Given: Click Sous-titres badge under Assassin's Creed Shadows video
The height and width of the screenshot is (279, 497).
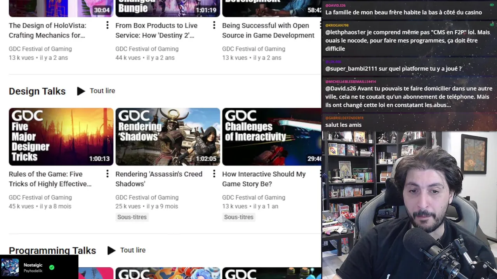Looking at the screenshot, I should pos(132,217).
